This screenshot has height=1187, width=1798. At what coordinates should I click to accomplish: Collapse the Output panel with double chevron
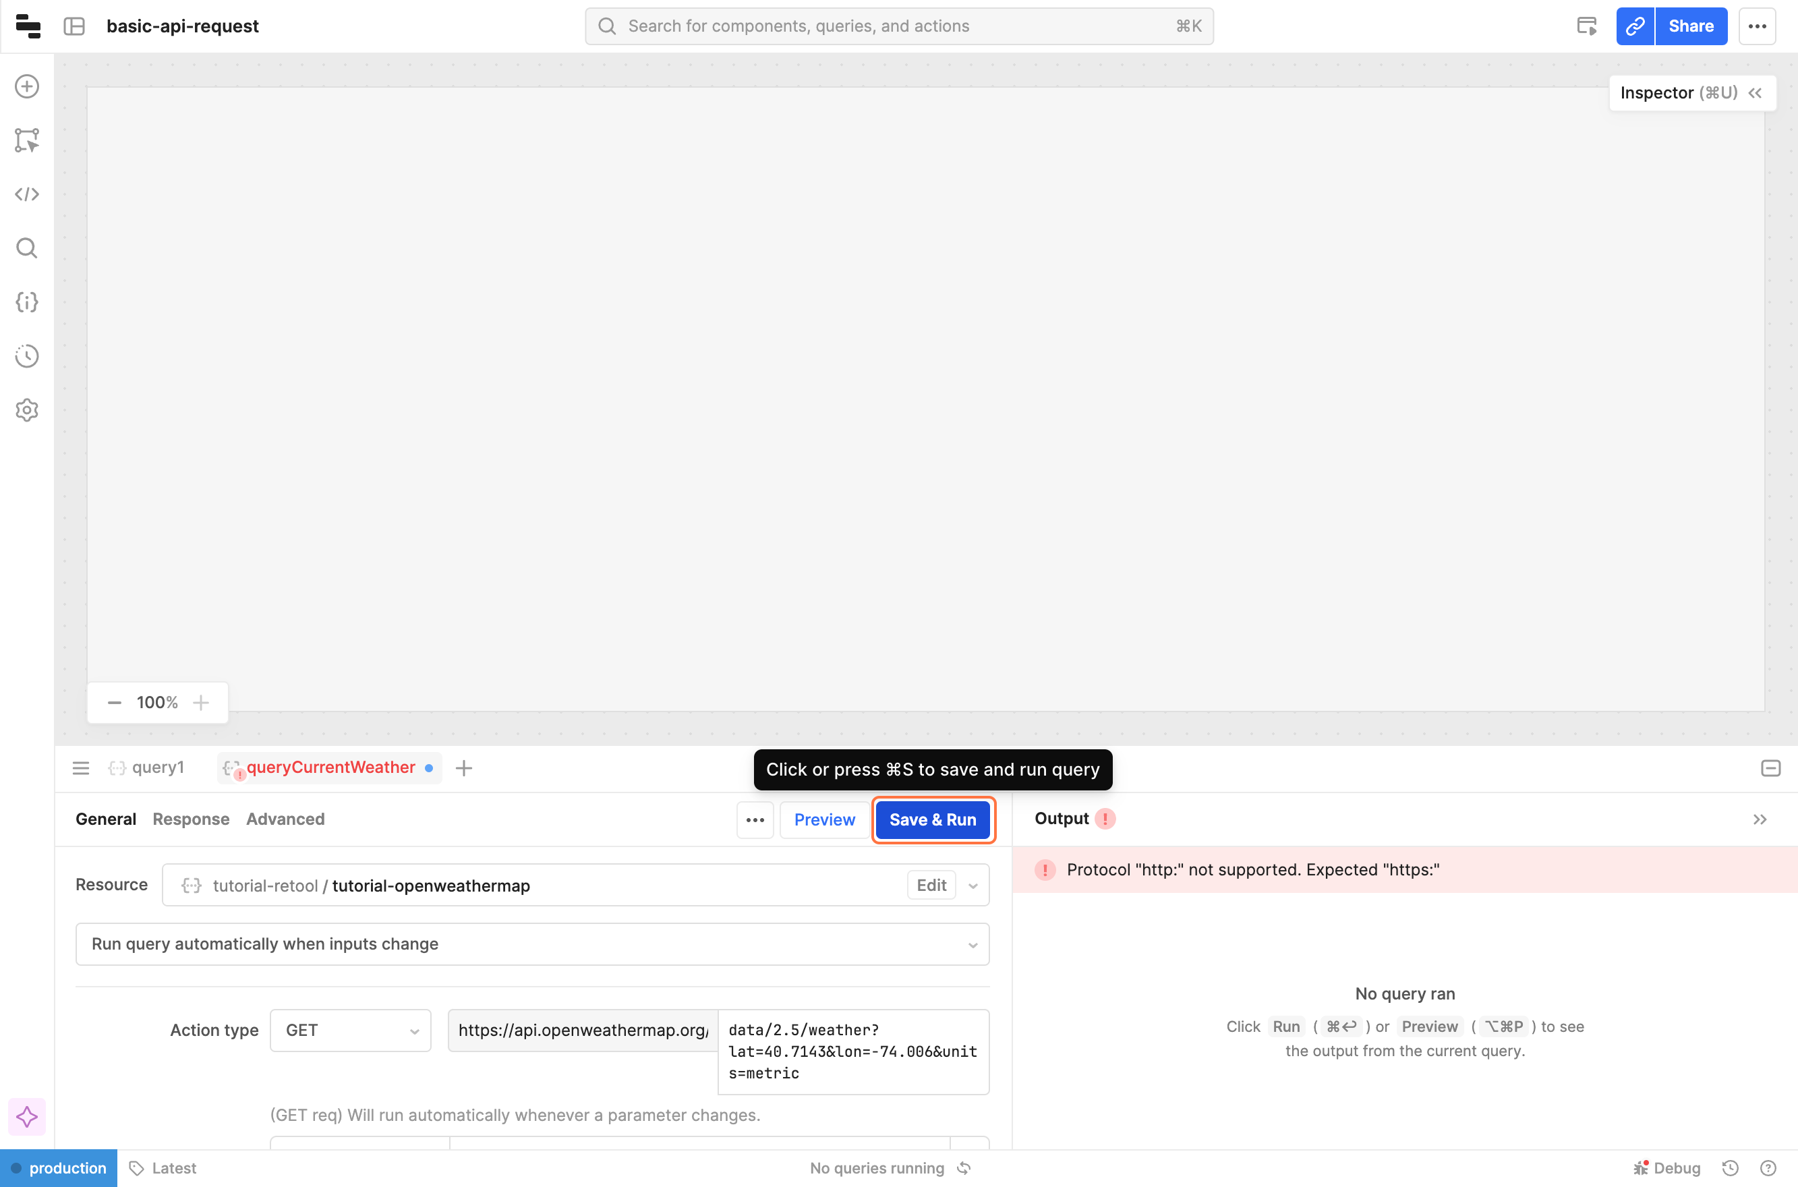pyautogui.click(x=1760, y=819)
